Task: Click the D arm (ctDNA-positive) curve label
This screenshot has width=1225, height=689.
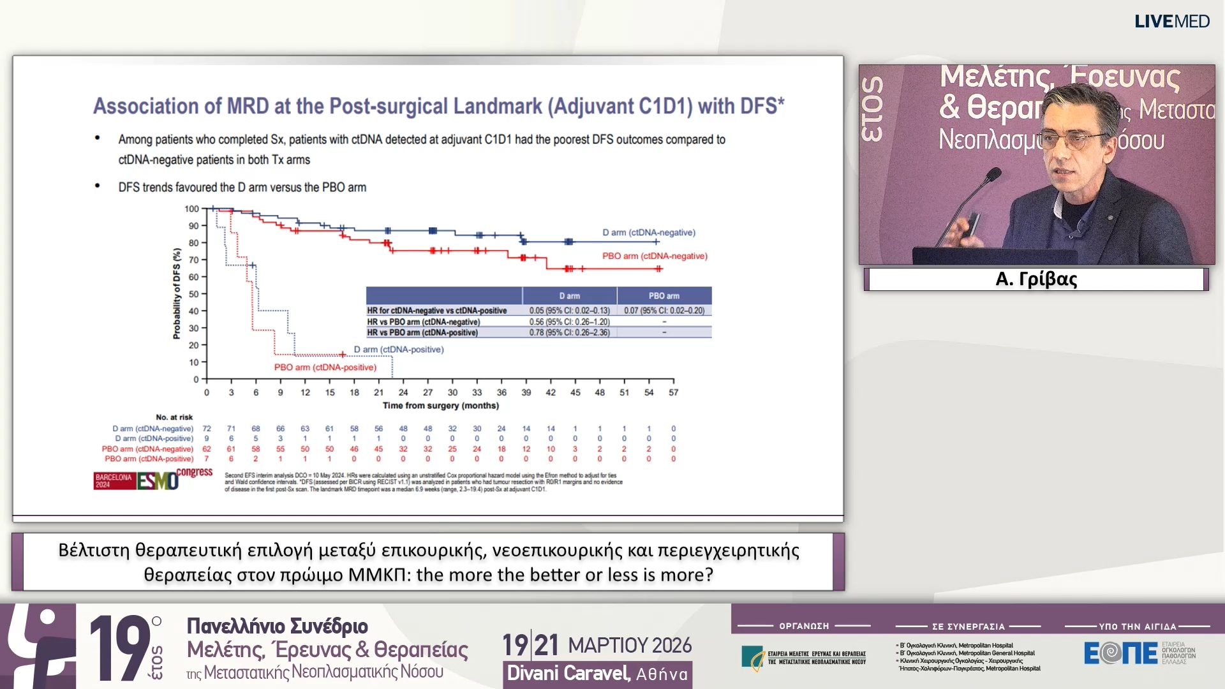Action: click(399, 350)
